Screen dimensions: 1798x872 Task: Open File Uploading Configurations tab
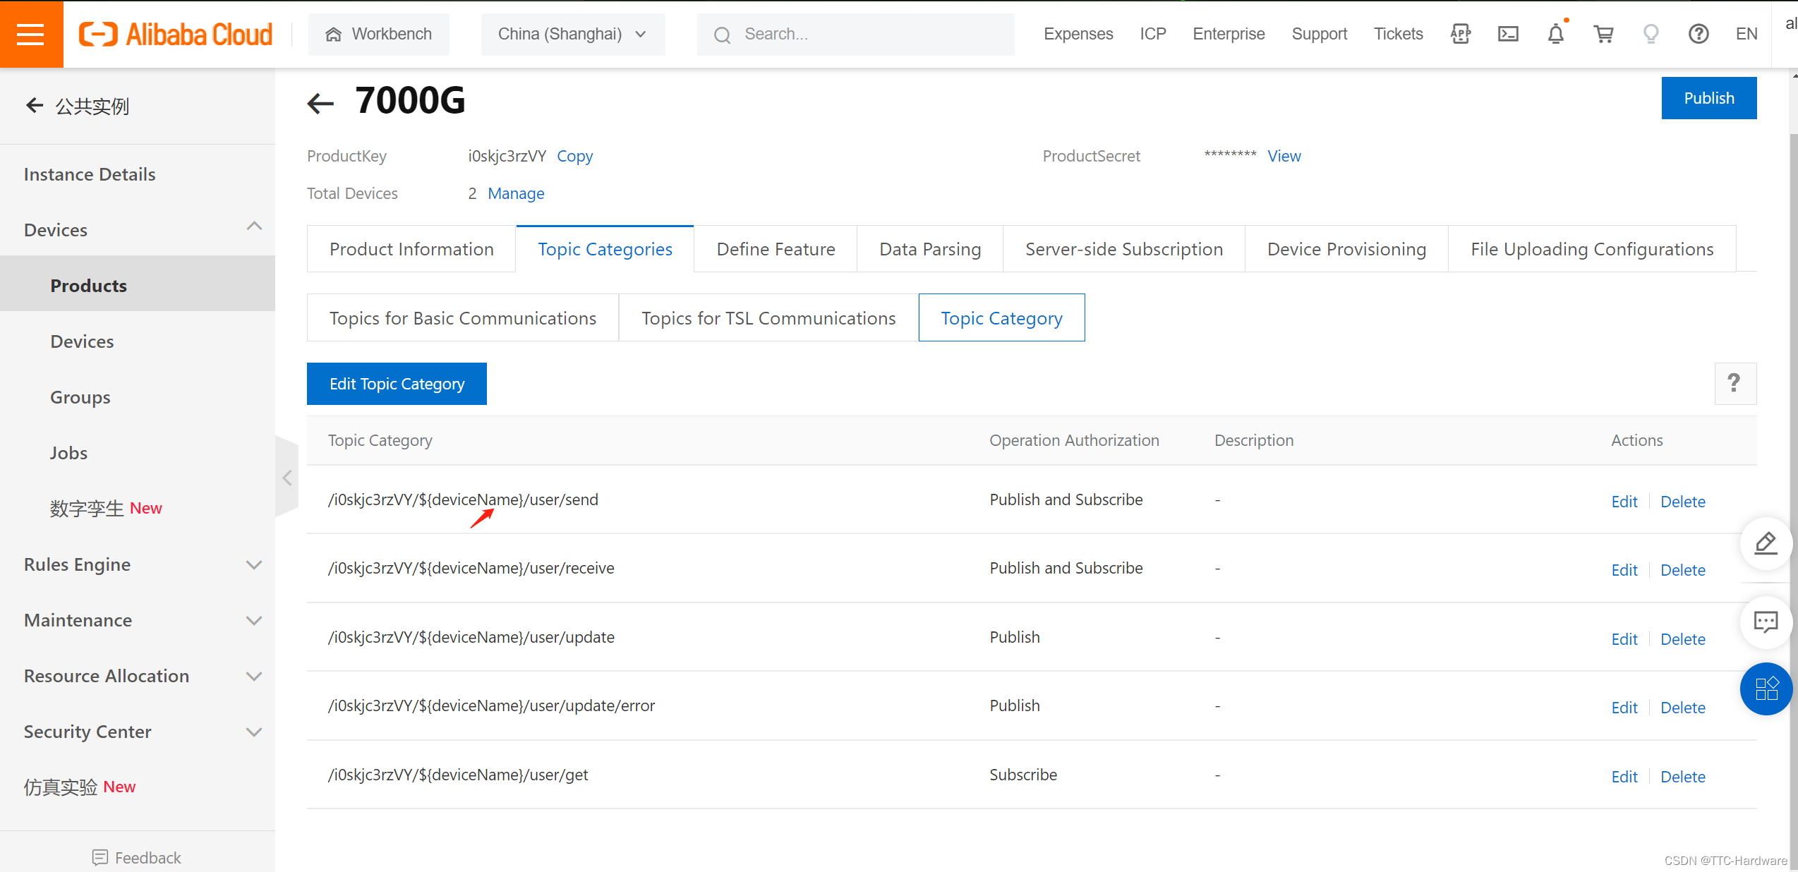[x=1592, y=249]
